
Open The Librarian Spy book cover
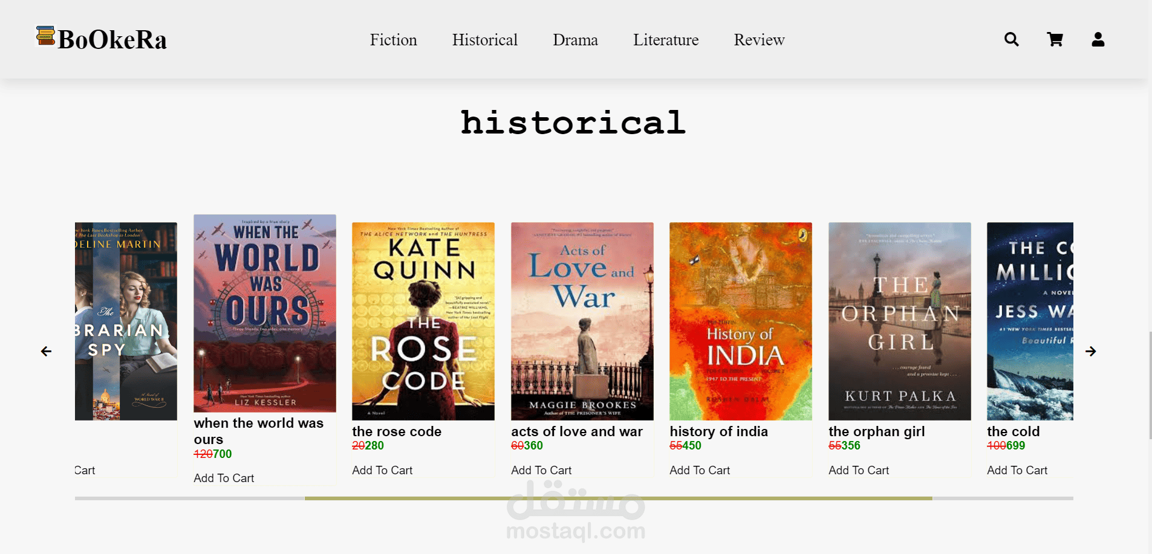pyautogui.click(x=126, y=321)
